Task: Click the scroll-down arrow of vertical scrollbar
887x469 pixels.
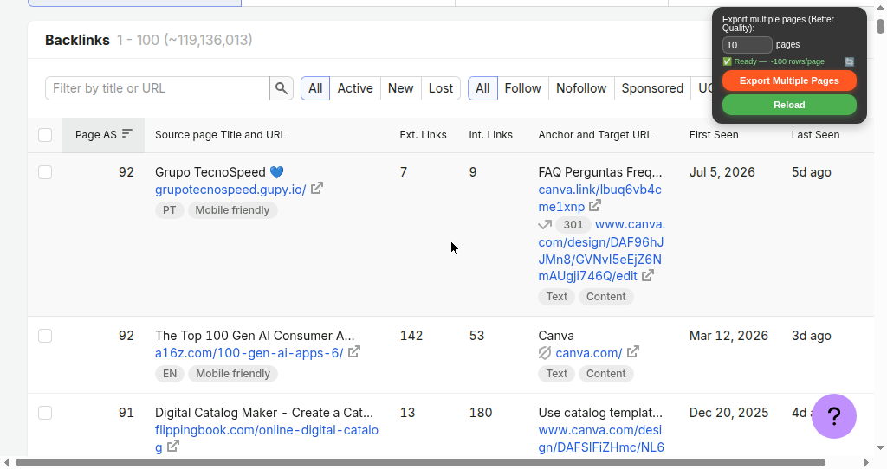Action: [x=880, y=448]
